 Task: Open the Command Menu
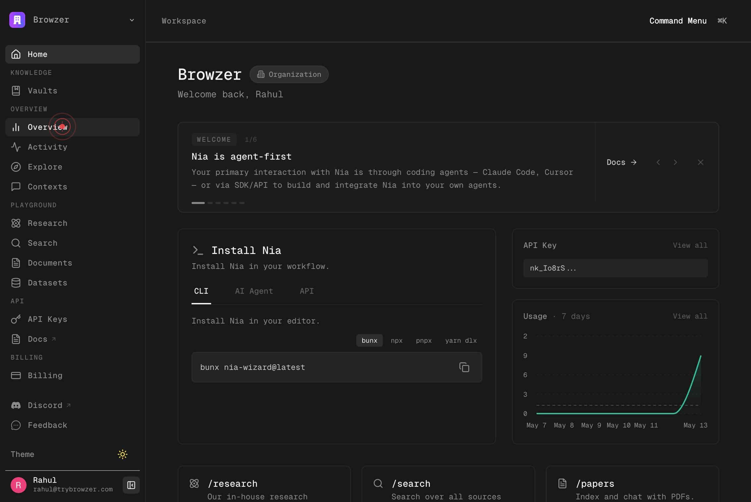pyautogui.click(x=688, y=21)
